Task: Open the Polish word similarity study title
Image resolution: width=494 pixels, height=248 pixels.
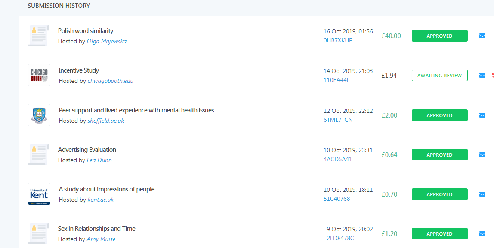Action: pos(85,31)
